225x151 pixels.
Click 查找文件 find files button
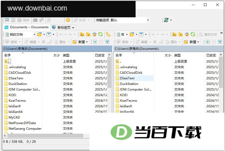(208, 34)
